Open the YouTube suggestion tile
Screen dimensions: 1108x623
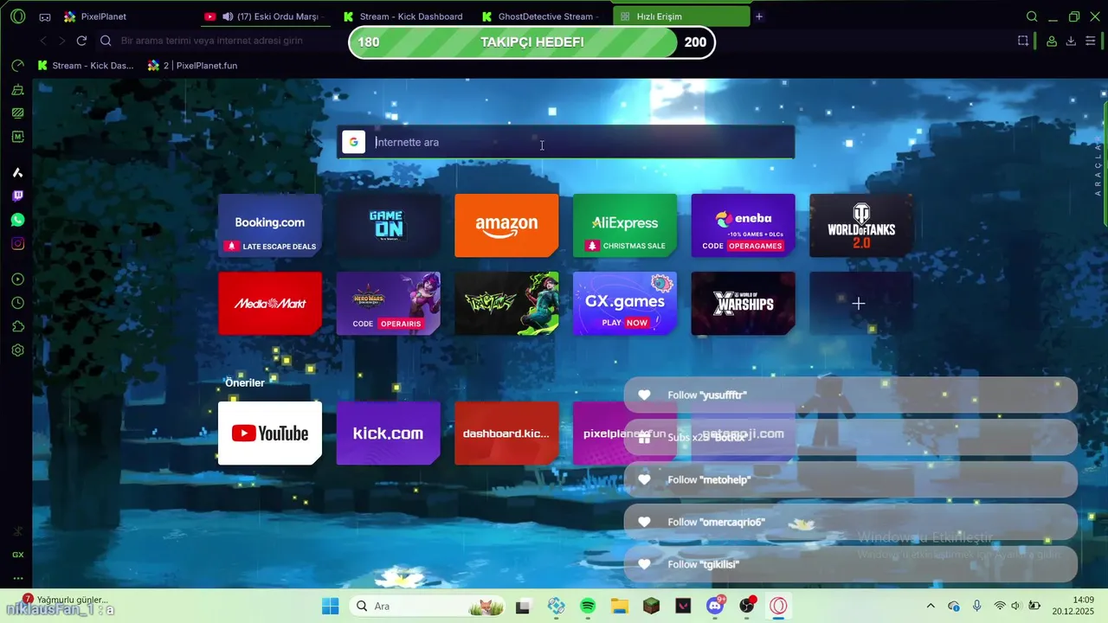click(270, 434)
